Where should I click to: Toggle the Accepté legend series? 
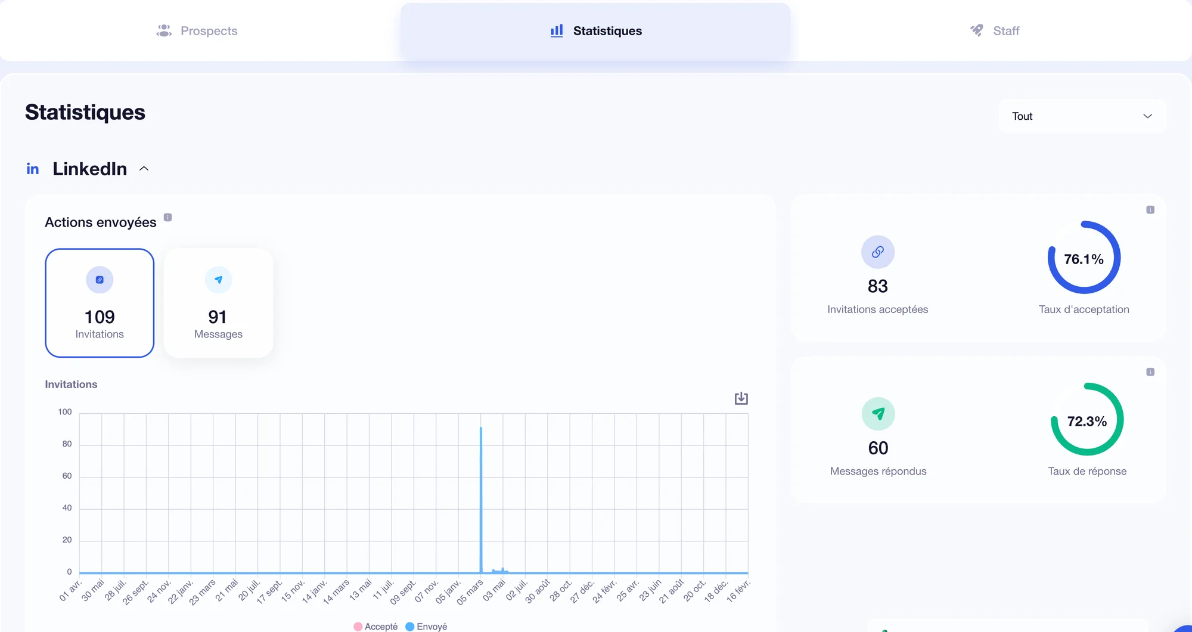(x=375, y=626)
